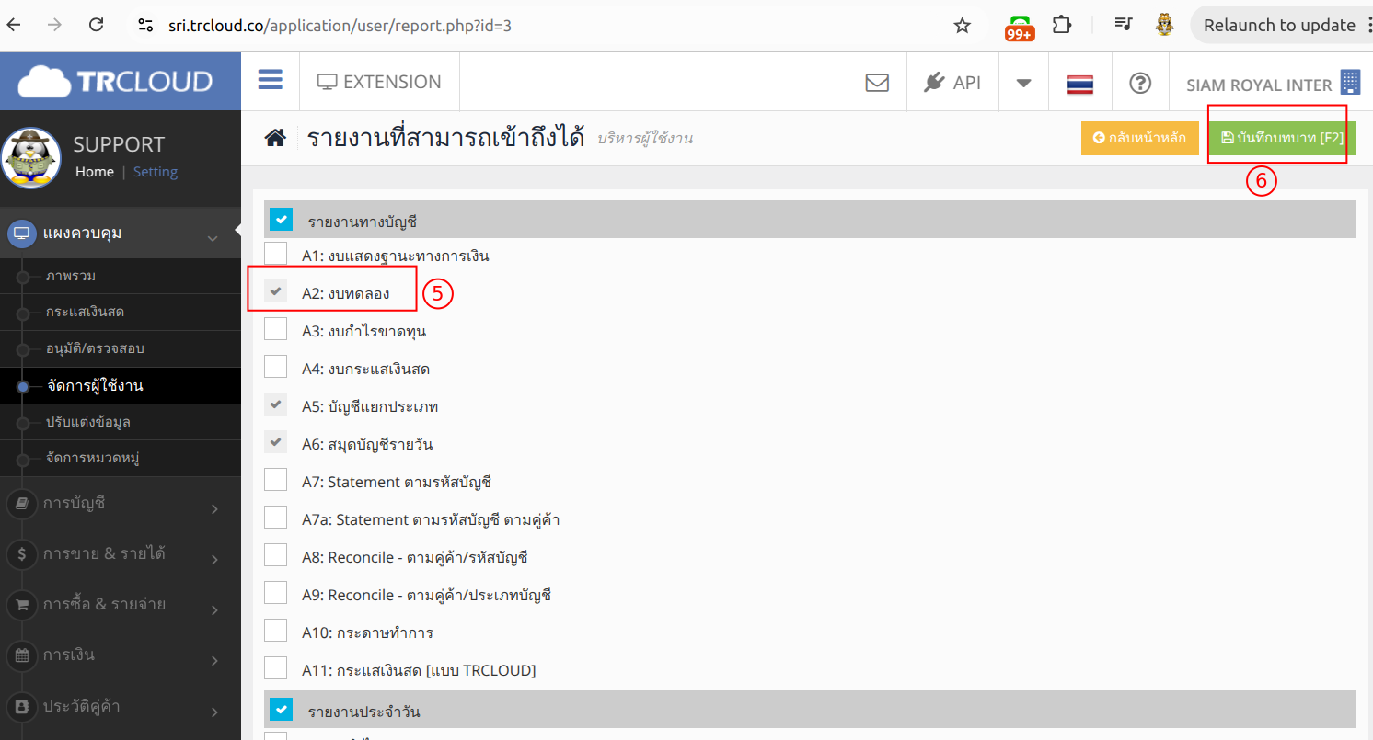Select จัดการผู้ใช้งาน in the sidebar
The image size is (1373, 740).
(x=94, y=386)
